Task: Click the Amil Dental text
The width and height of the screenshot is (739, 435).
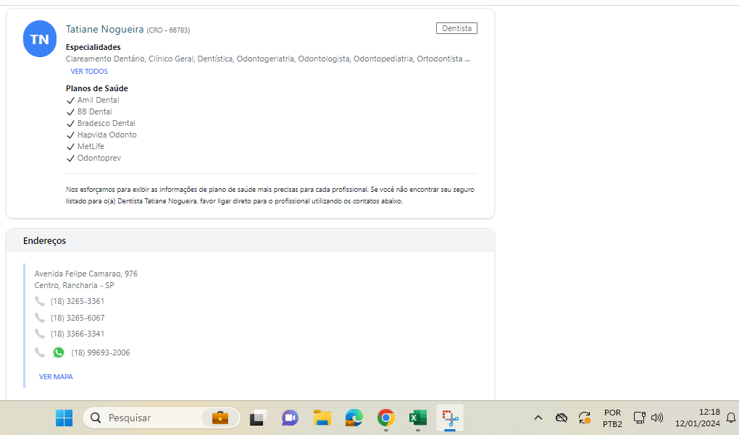Action: [98, 100]
